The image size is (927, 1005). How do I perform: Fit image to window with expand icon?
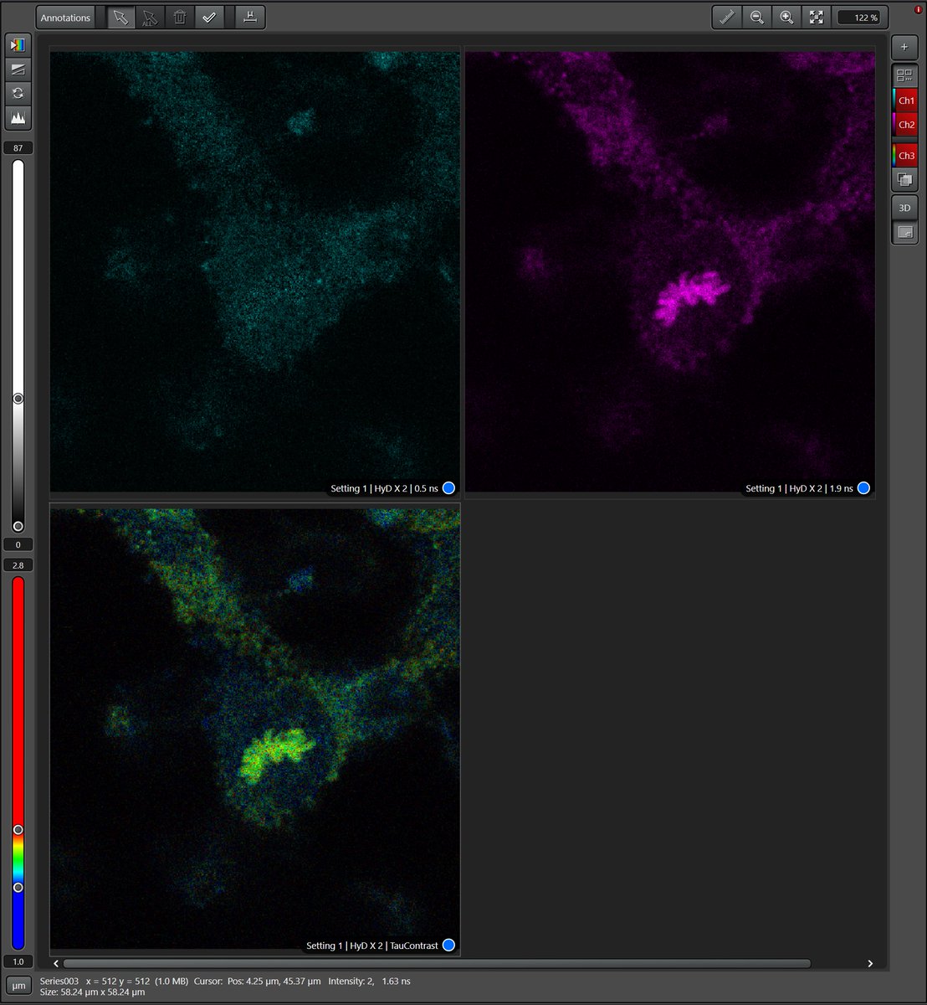(x=816, y=17)
